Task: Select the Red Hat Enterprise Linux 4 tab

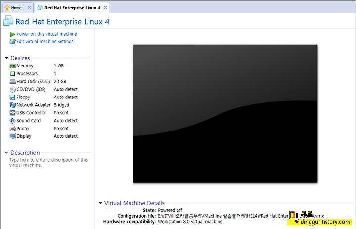Action: click(72, 8)
